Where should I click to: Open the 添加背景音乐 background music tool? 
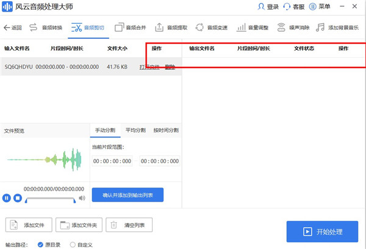click(x=337, y=27)
